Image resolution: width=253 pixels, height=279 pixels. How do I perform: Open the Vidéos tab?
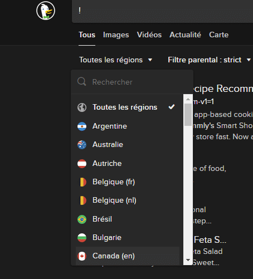coord(149,35)
